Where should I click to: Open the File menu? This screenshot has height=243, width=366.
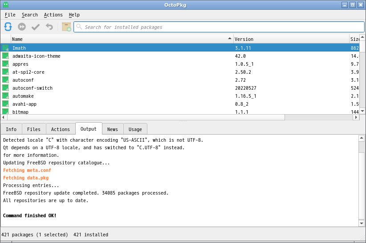tap(10, 15)
